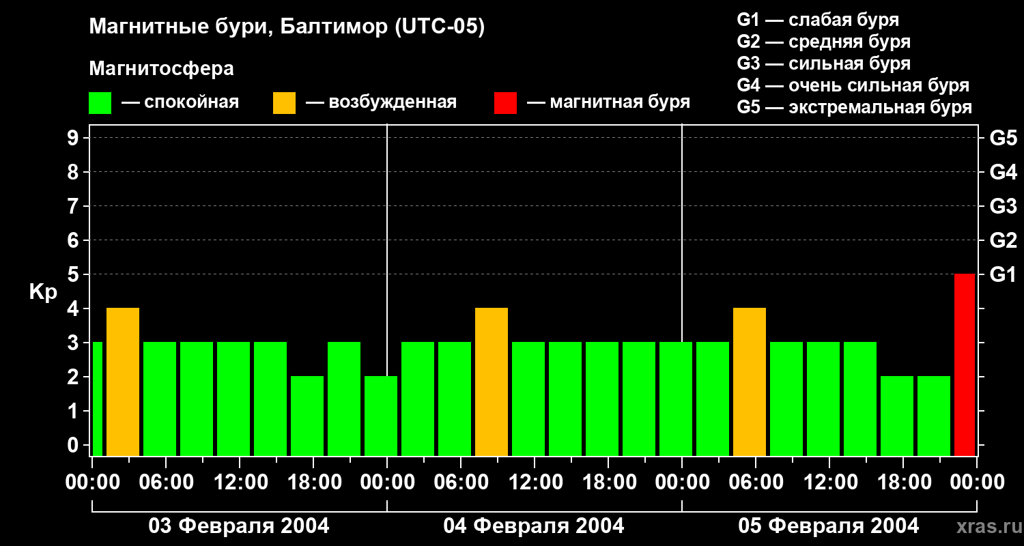The image size is (1024, 546).
Task: Click the G5 label on right axis
Action: pos(1003,138)
